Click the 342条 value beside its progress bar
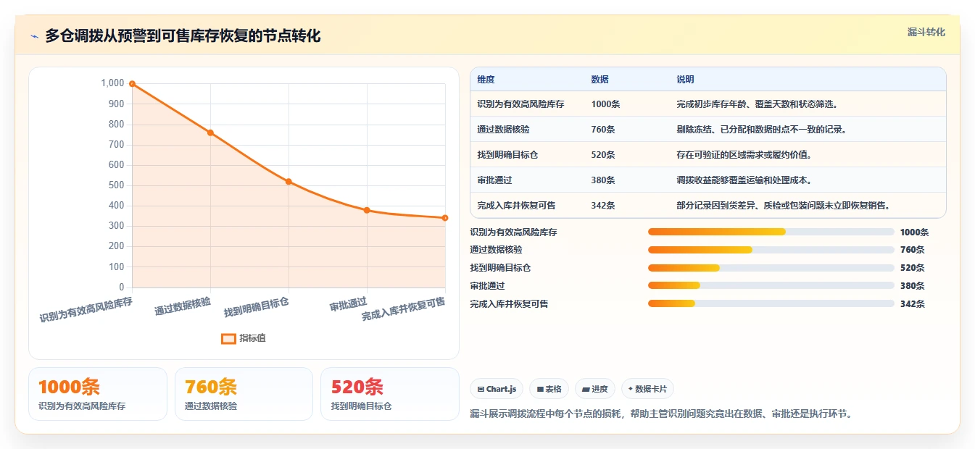Viewport: 975px width, 449px height. [913, 304]
